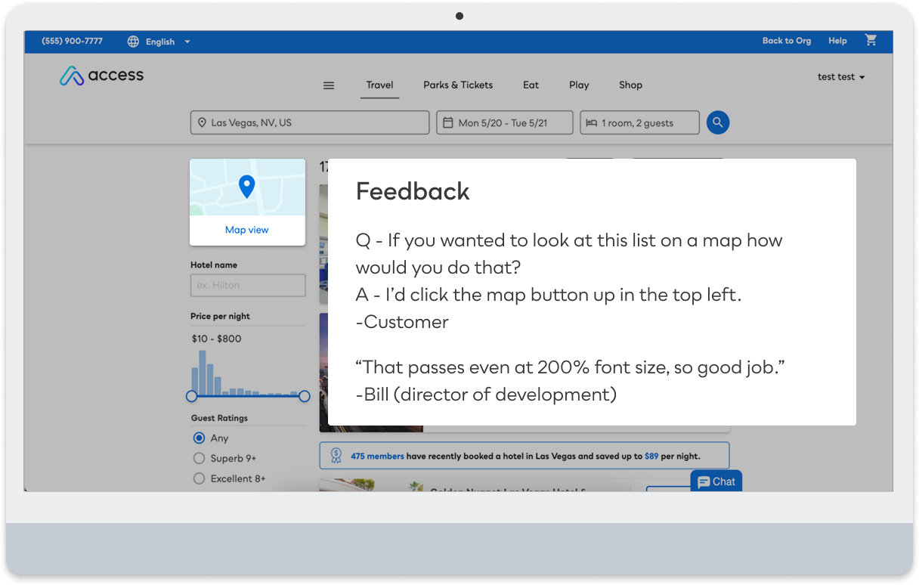The image size is (919, 585).
Task: Open the test test account dropdown
Action: [x=841, y=77]
